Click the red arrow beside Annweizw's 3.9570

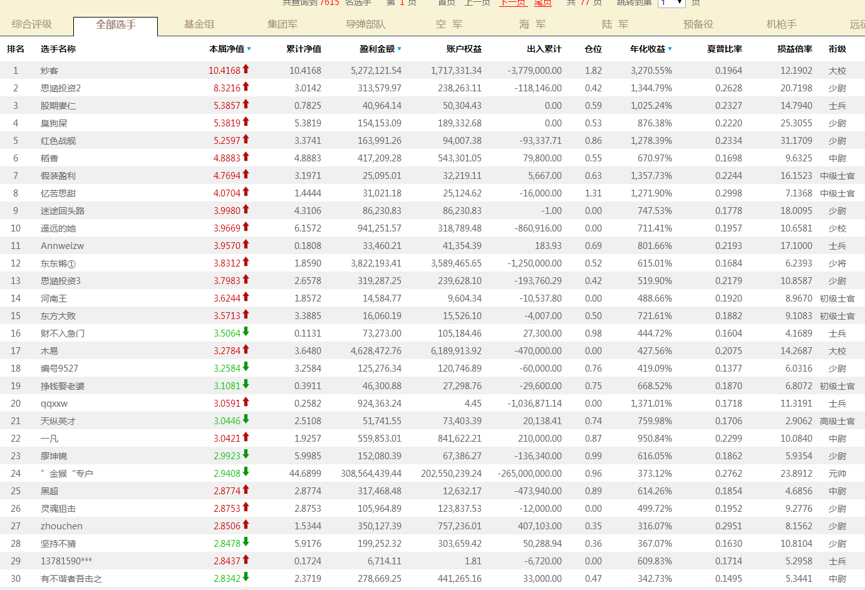click(x=246, y=245)
